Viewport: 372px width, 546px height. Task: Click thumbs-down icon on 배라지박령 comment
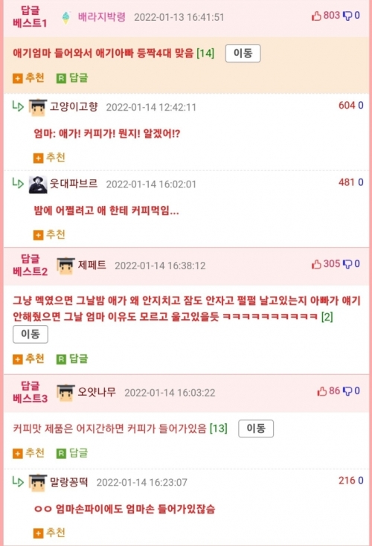(347, 16)
